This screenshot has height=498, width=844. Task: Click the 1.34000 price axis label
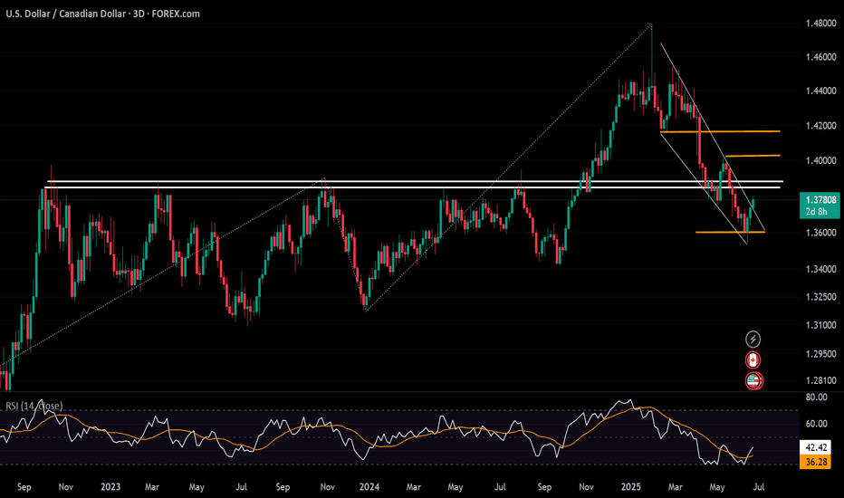[820, 269]
